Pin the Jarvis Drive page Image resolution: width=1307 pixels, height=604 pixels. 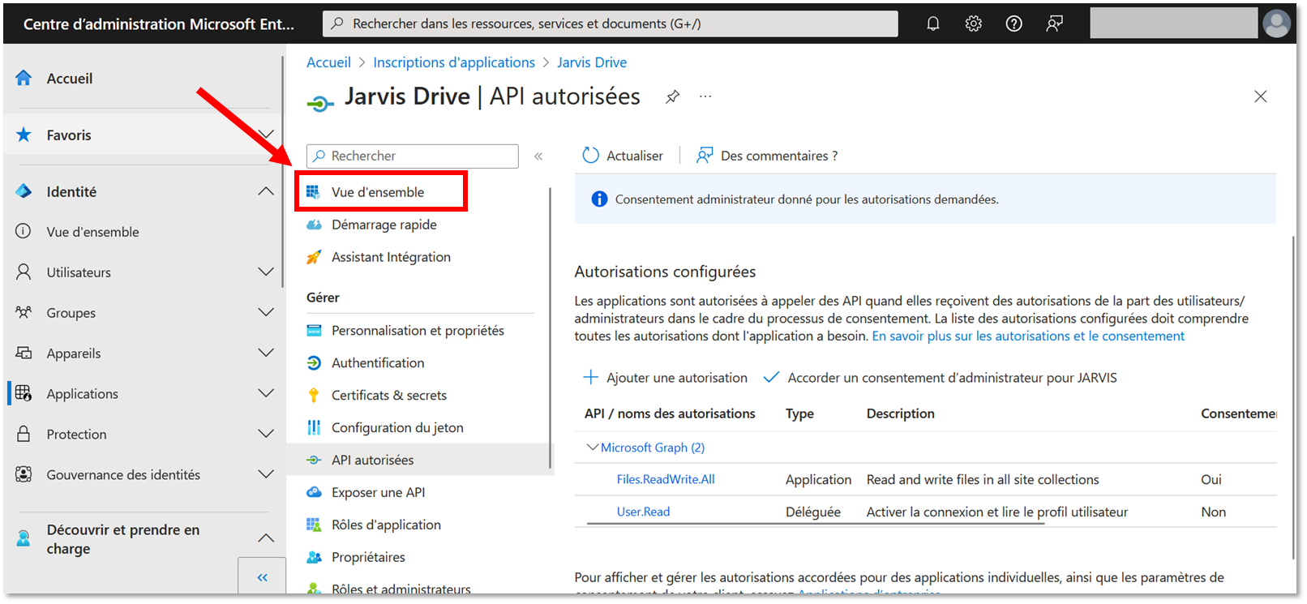pyautogui.click(x=672, y=97)
